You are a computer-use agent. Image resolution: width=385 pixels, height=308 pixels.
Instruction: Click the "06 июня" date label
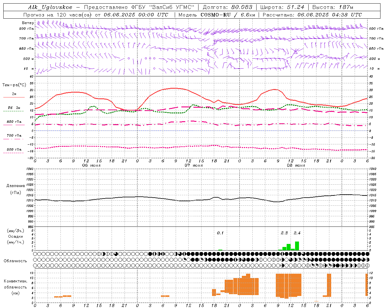pyautogui.click(x=91, y=165)
